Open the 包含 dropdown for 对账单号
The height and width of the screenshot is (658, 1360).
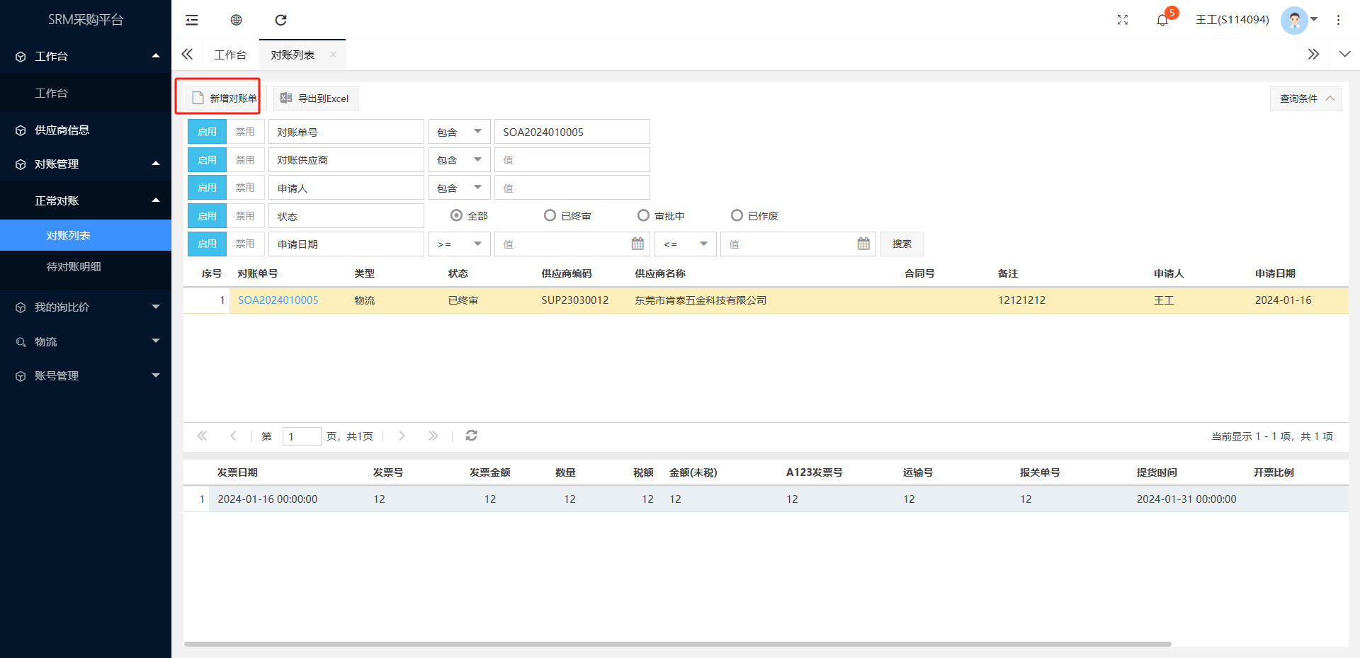coord(459,132)
